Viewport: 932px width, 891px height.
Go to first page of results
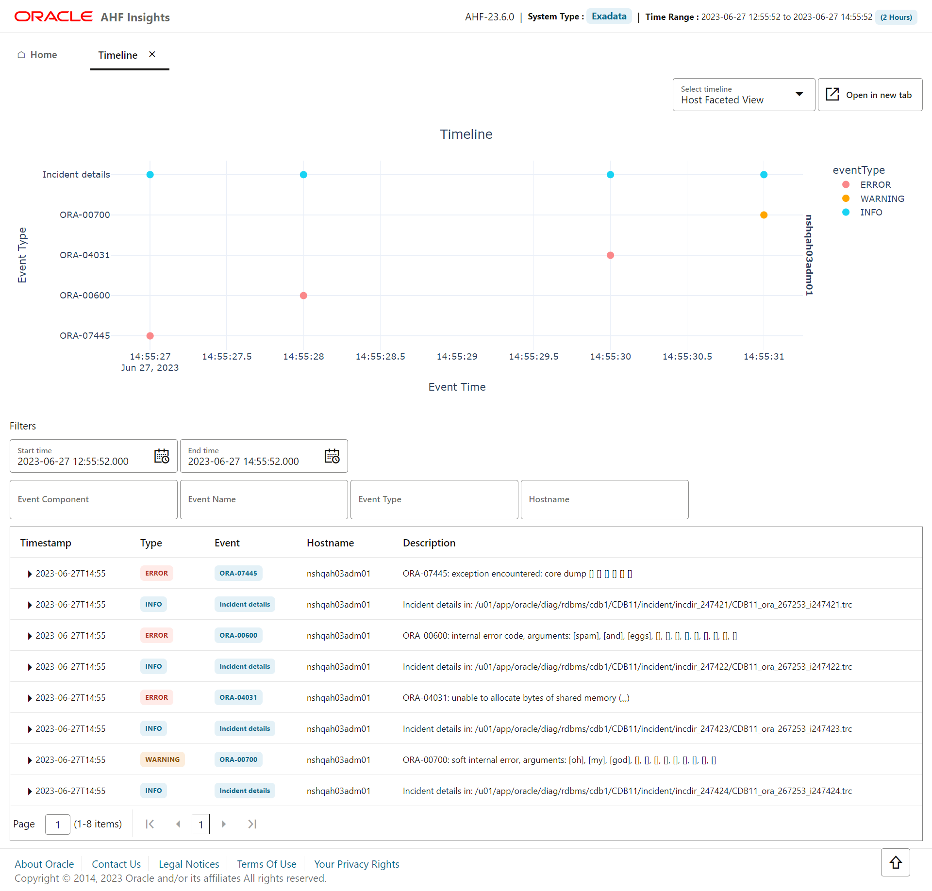click(x=150, y=824)
